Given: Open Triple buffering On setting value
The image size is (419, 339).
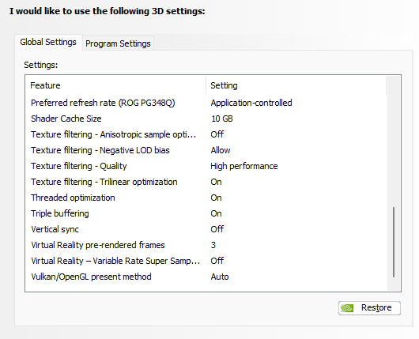Looking at the screenshot, I should [x=216, y=213].
